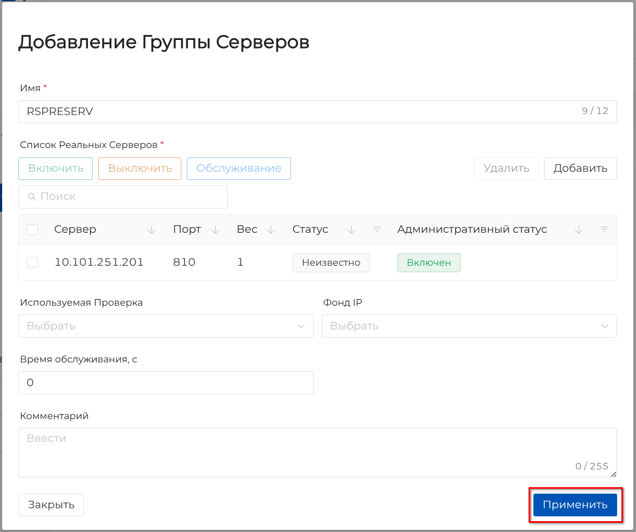Sort by Административный статус arrow icon
This screenshot has height=532, width=636.
(579, 230)
